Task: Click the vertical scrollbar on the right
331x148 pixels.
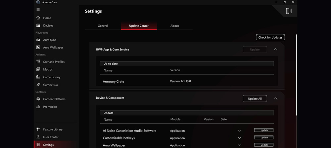Action: tap(296, 75)
